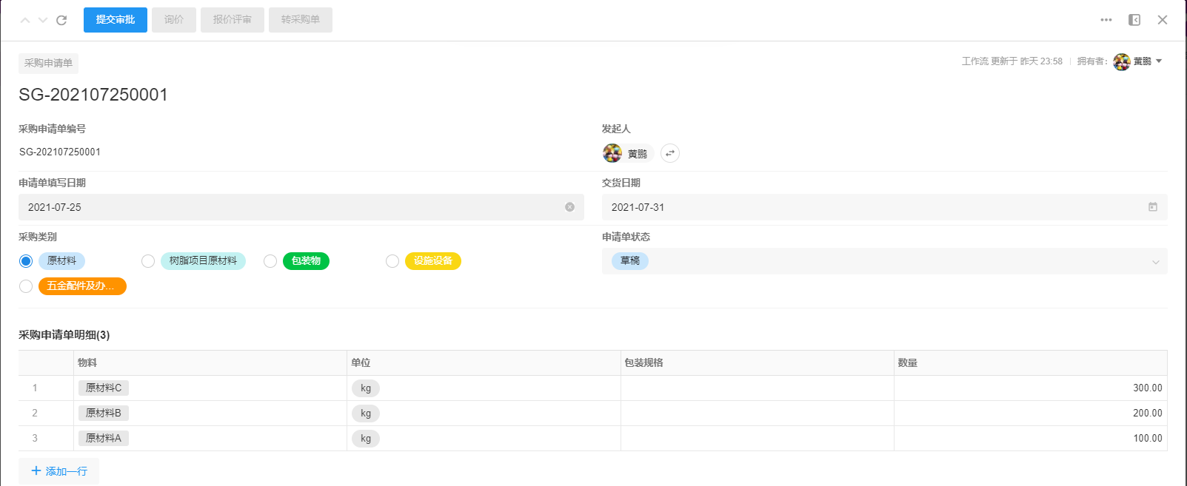Open the delivery date calendar icon
Viewport: 1187px width, 486px height.
pos(1153,207)
